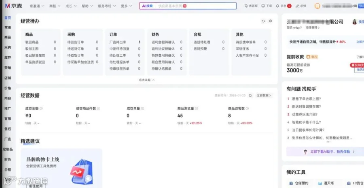
Task: Click the 下载 monitor icon
Action: (x=263, y=6)
